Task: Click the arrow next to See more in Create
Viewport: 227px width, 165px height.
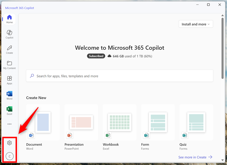Action: pyautogui.click(x=210, y=157)
